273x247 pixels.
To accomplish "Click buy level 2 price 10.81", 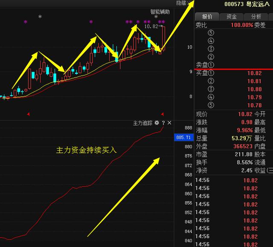I will coord(254,81).
